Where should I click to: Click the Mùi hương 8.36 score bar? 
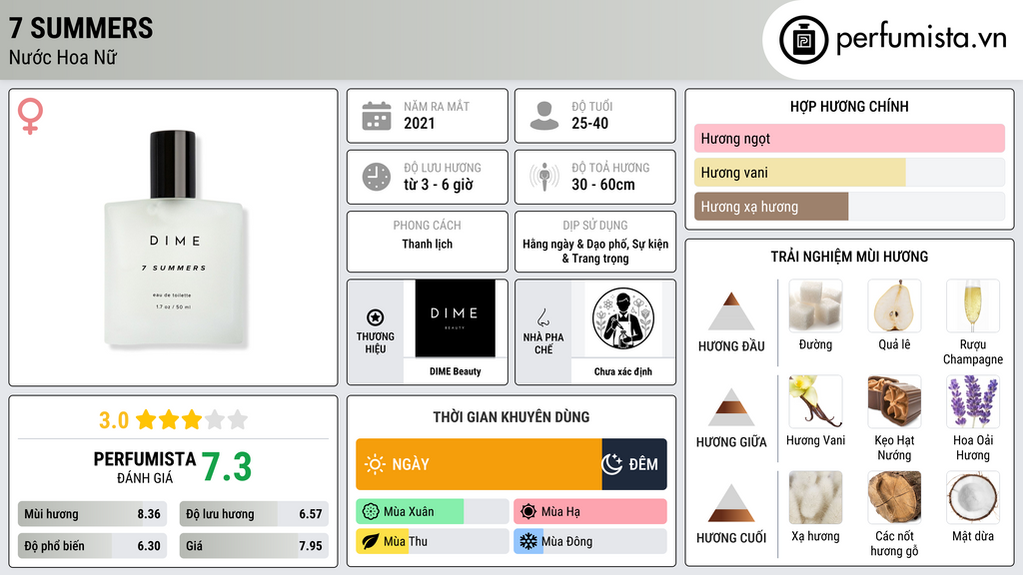pos(93,514)
